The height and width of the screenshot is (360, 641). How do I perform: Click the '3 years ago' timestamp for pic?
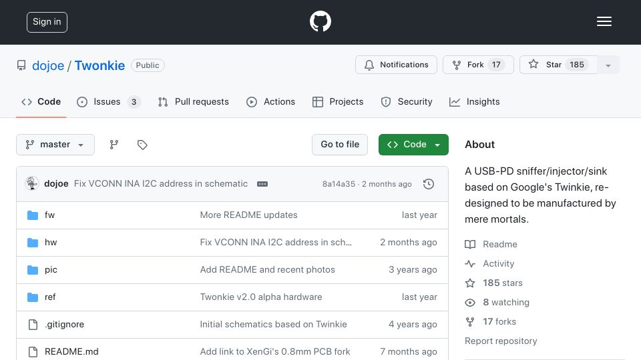click(x=413, y=270)
